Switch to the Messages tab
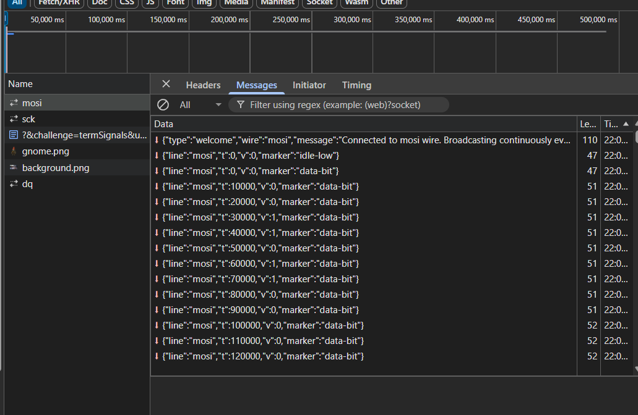638x415 pixels. pos(257,85)
